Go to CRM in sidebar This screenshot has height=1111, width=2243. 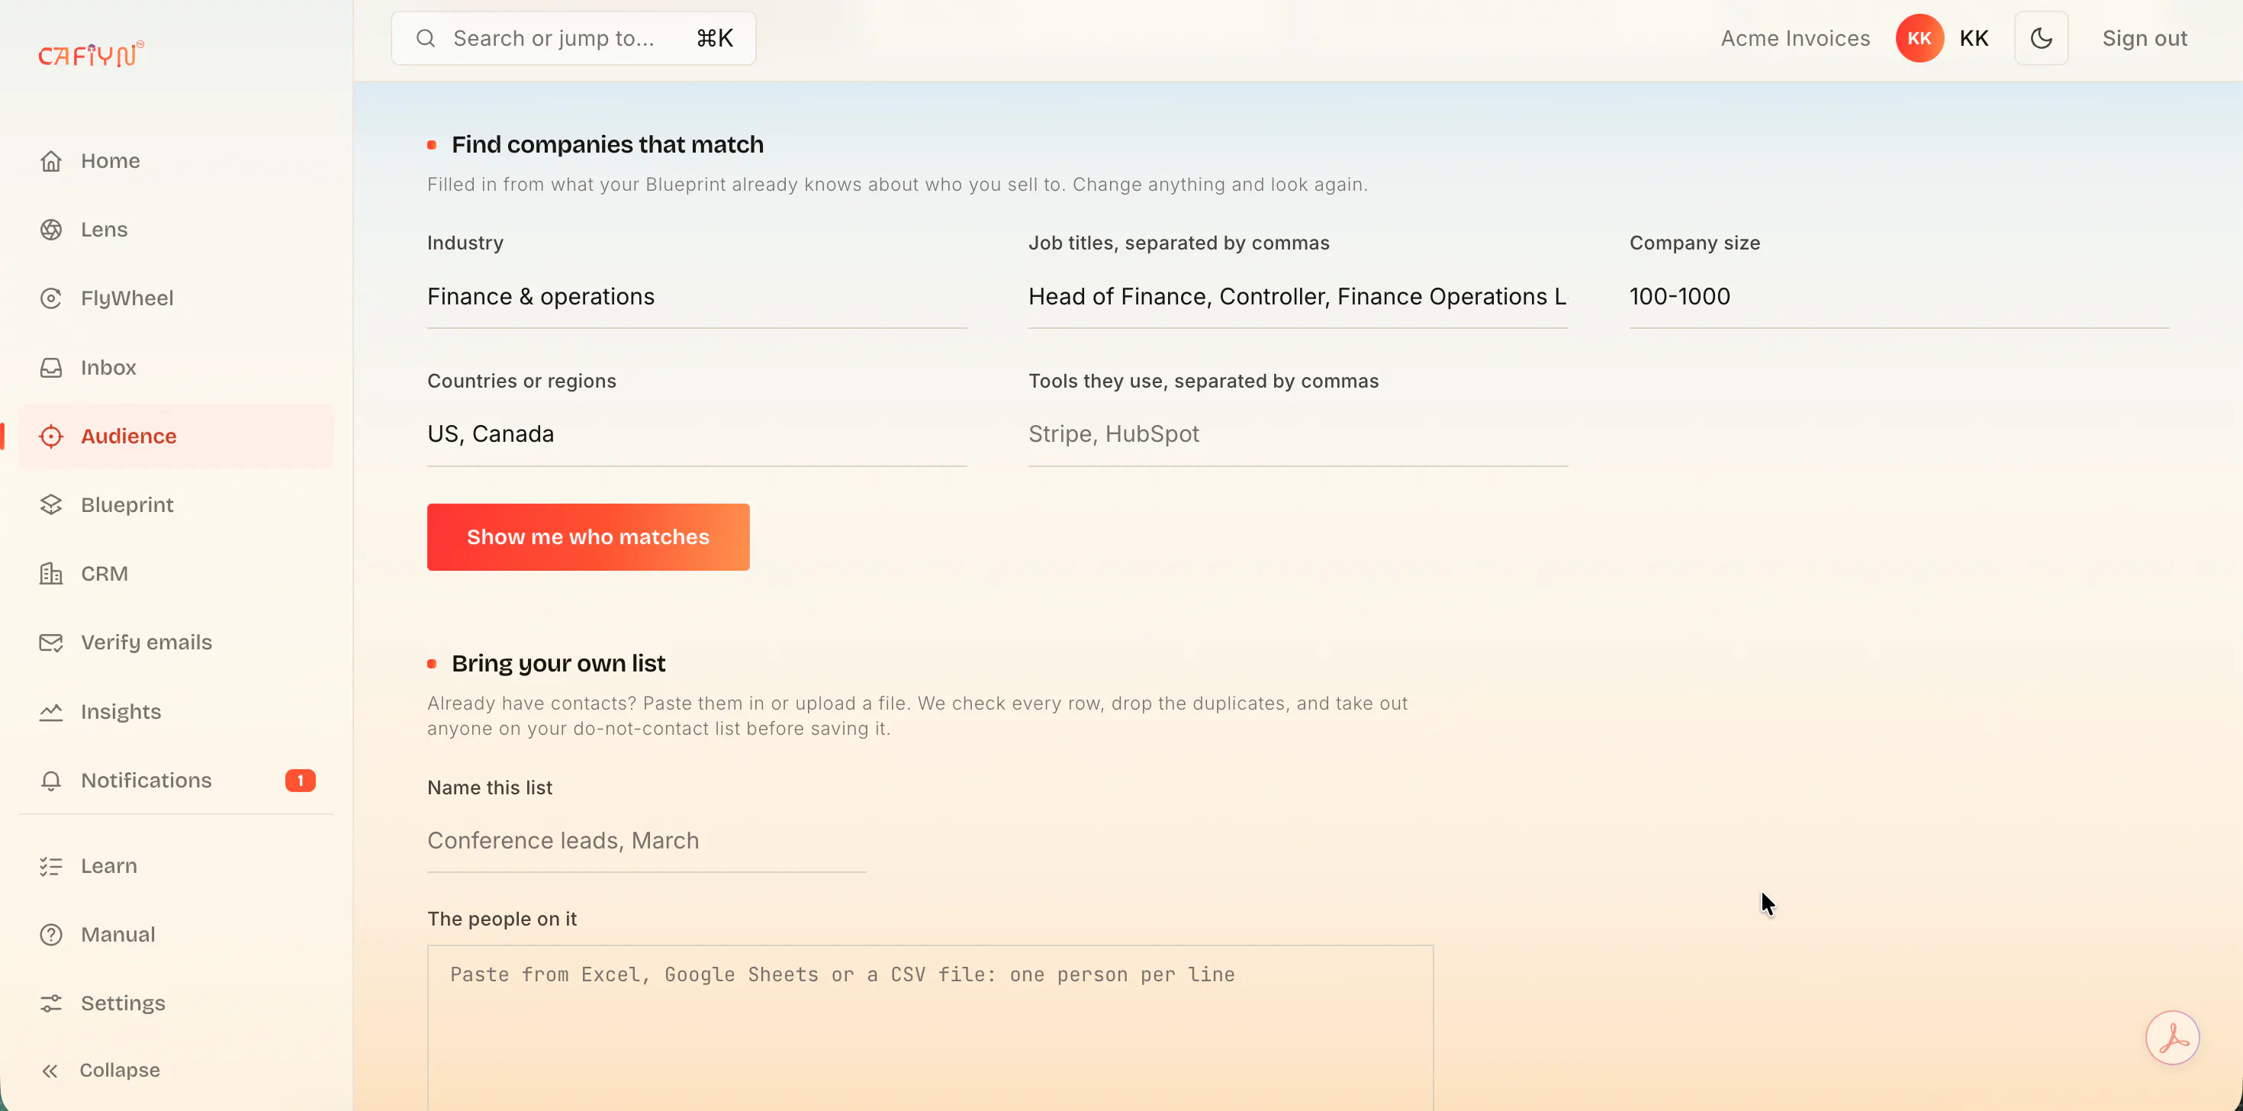(176, 574)
